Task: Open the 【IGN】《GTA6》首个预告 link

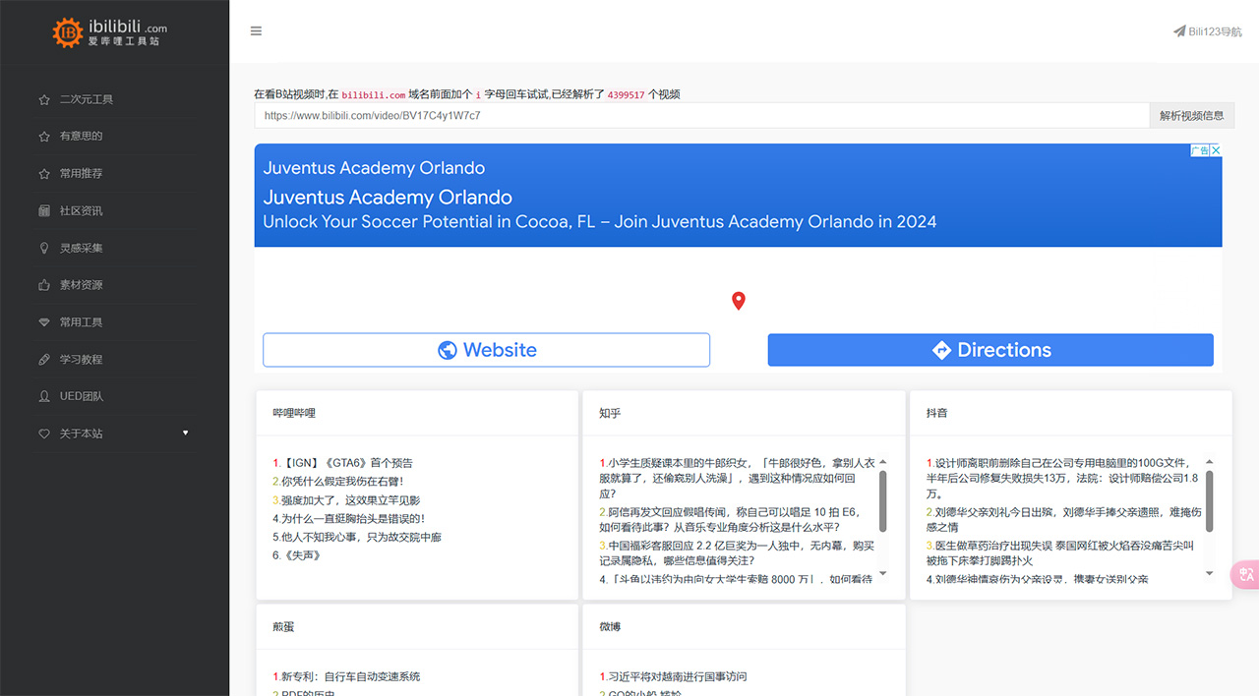Action: click(347, 463)
